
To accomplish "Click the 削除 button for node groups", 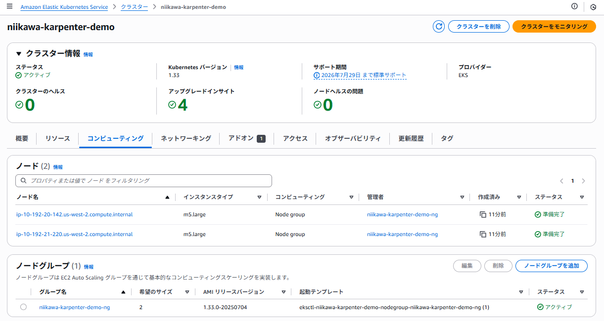I will (498, 266).
